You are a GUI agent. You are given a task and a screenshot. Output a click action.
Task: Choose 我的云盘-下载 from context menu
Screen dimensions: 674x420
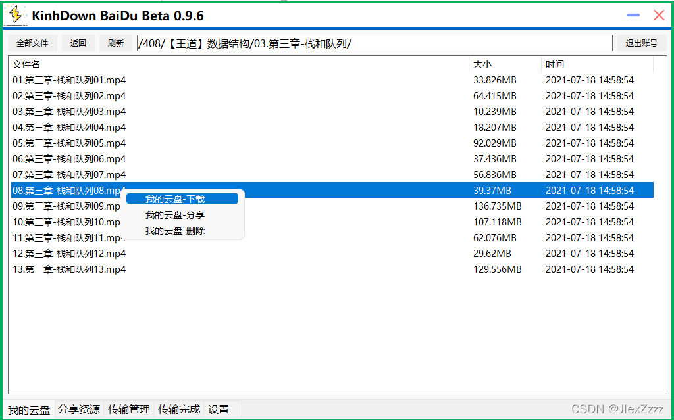[182, 199]
